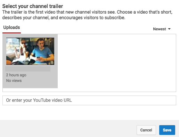Viewport: 179px width, 137px height.
Task: Focus the YouTube video URL field
Action: tap(89, 100)
